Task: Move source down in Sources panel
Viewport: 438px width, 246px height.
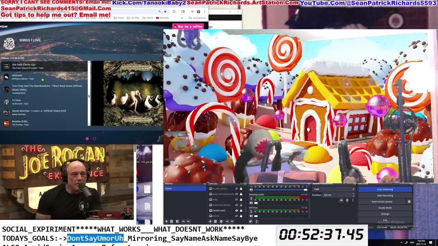Action: pos(232,221)
